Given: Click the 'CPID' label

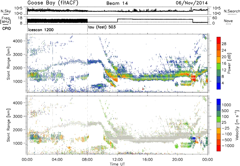Looking at the screenshot, I should point(7,28).
